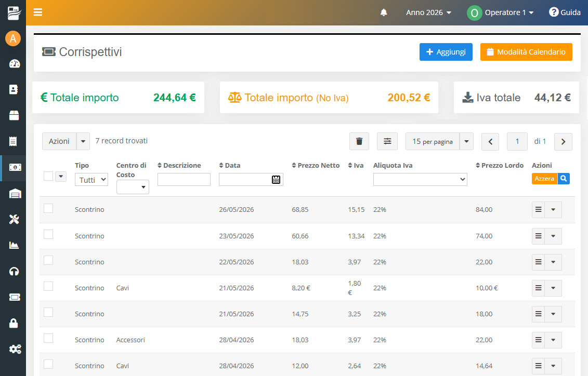Open the notifications bell
588x376 pixels.
[384, 12]
